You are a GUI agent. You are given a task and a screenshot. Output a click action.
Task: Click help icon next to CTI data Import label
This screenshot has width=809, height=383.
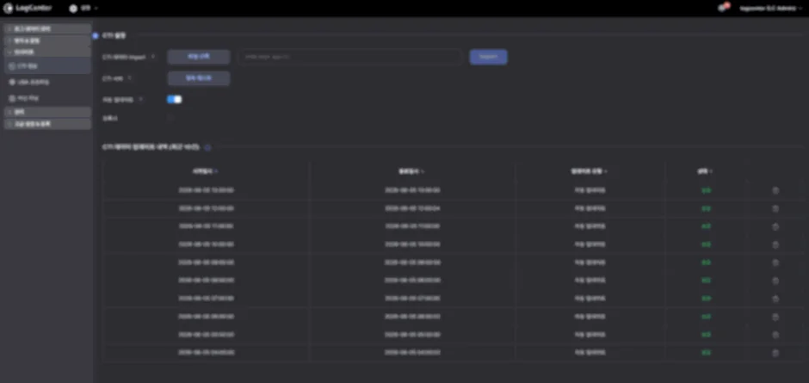[x=152, y=57]
